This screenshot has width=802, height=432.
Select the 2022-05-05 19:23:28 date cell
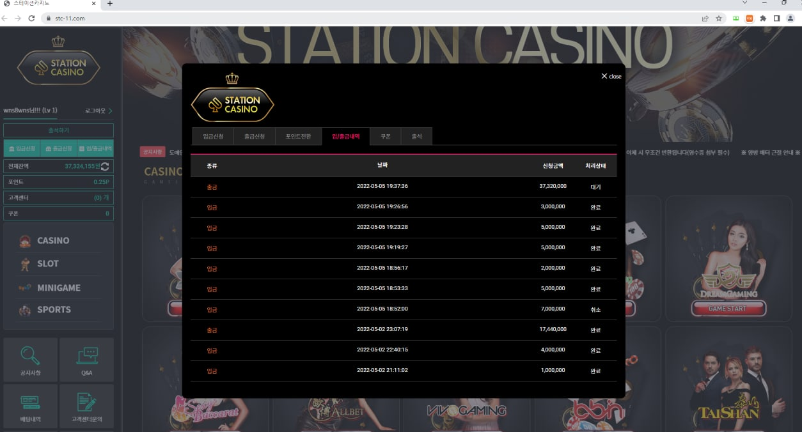point(382,228)
